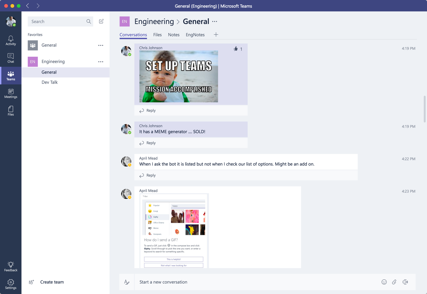
Task: Open more options for General favorite
Action: tap(101, 45)
